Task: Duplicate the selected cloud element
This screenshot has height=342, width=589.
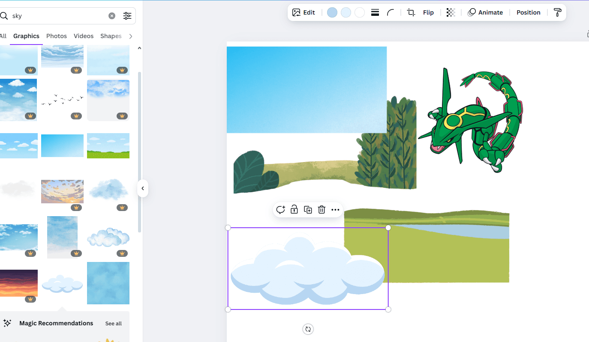Action: tap(308, 210)
